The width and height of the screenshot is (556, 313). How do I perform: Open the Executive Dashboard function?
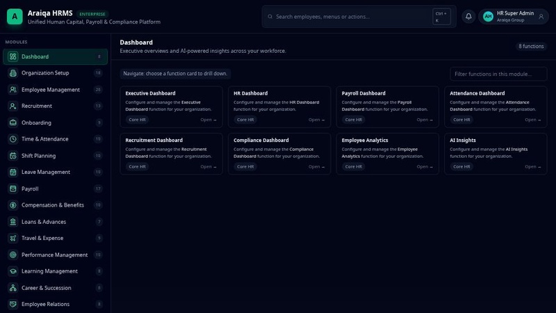pyautogui.click(x=171, y=107)
